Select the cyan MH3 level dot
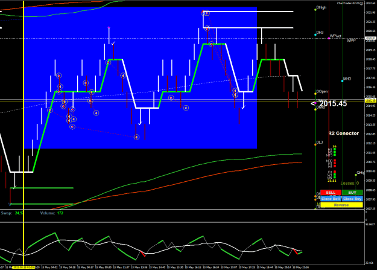The width and height of the screenshot is (377, 270). tap(343, 81)
